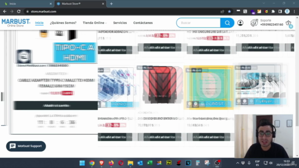Share this page icon in address bar
Screen dimensions: 299x168
click(222, 11)
